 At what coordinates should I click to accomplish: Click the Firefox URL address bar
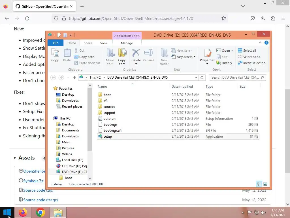tap(140, 18)
